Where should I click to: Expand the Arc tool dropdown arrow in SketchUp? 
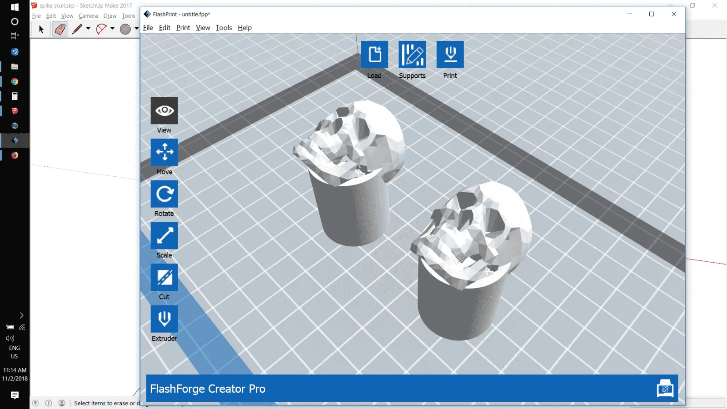tap(112, 29)
